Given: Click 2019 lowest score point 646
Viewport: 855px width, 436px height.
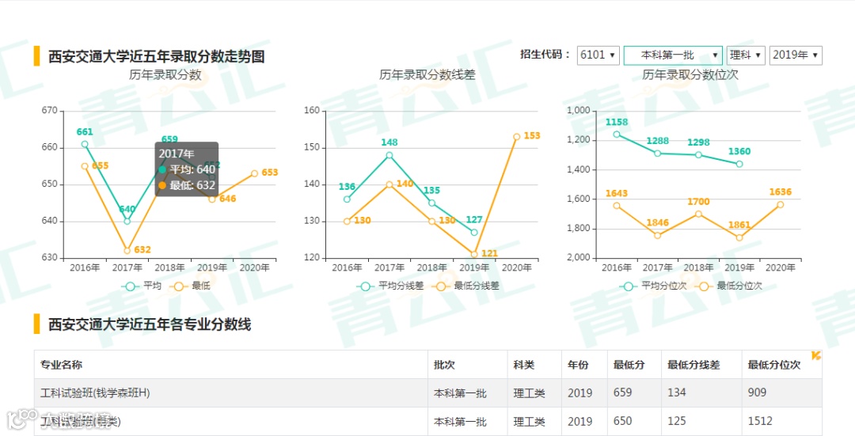Looking at the screenshot, I should [x=212, y=199].
